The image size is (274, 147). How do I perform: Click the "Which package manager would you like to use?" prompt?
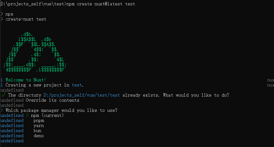[62, 110]
